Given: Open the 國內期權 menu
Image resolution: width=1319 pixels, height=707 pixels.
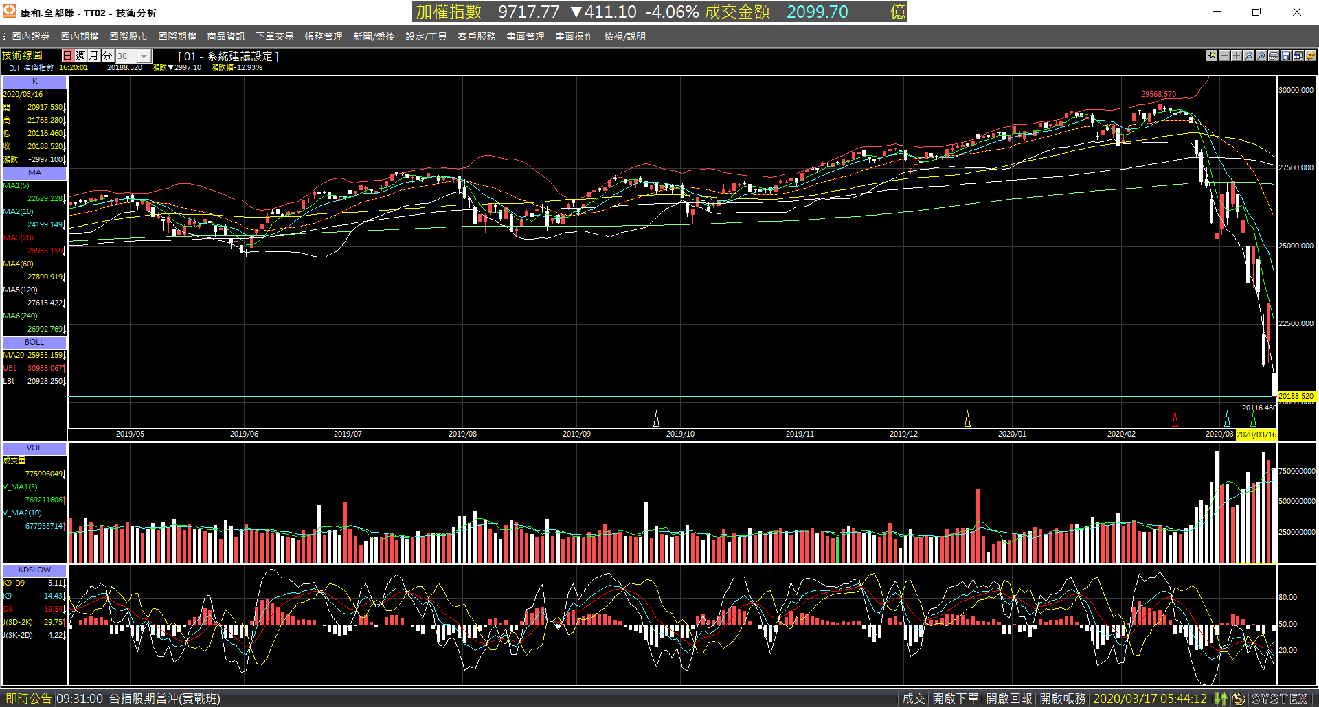Looking at the screenshot, I should (x=80, y=36).
